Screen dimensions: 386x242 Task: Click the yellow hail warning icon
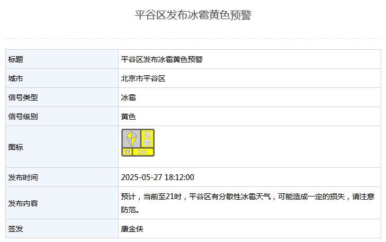(x=138, y=142)
